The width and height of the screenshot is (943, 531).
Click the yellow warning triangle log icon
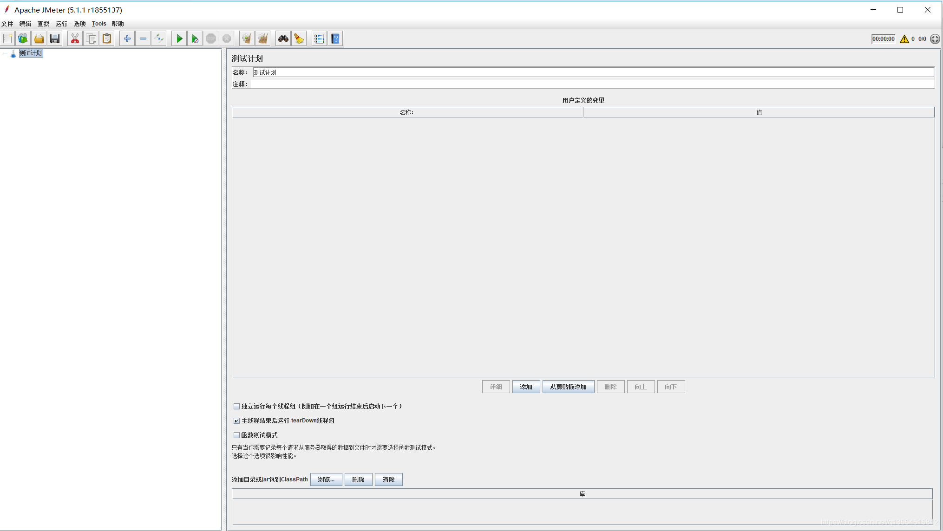(x=904, y=39)
